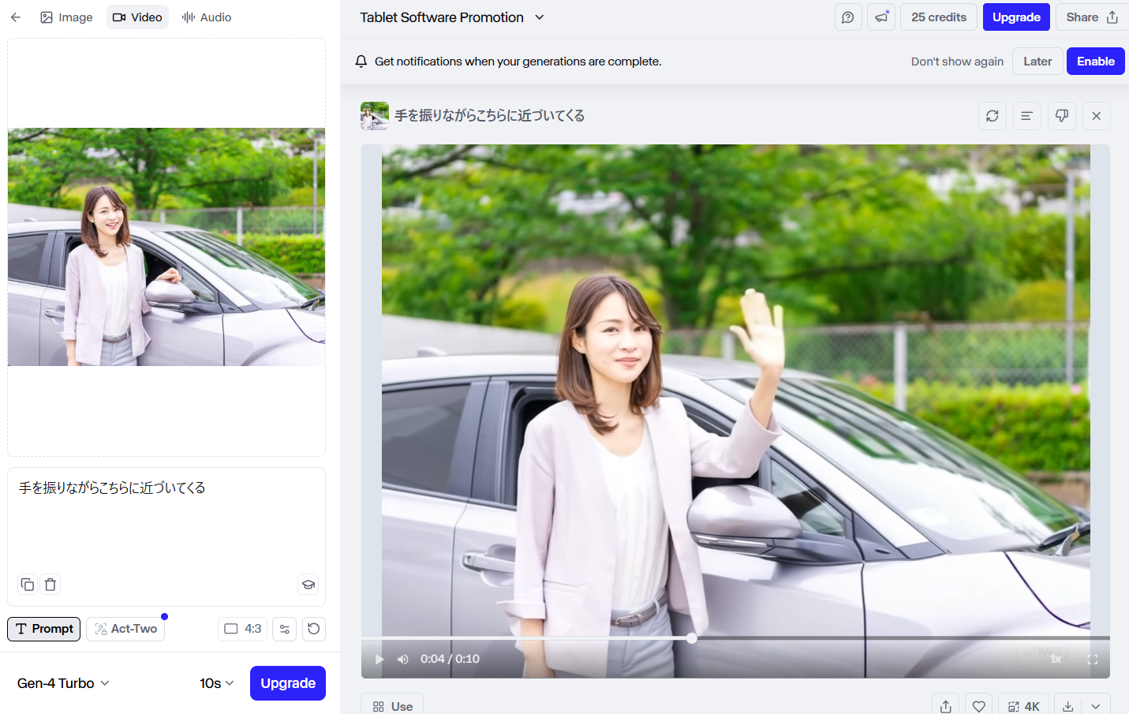This screenshot has width=1129, height=714.
Task: Click the thumbs down feedback icon
Action: (x=1061, y=116)
